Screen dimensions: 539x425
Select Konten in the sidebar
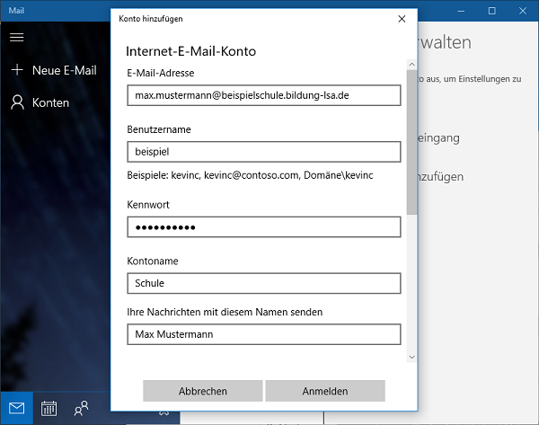[50, 102]
